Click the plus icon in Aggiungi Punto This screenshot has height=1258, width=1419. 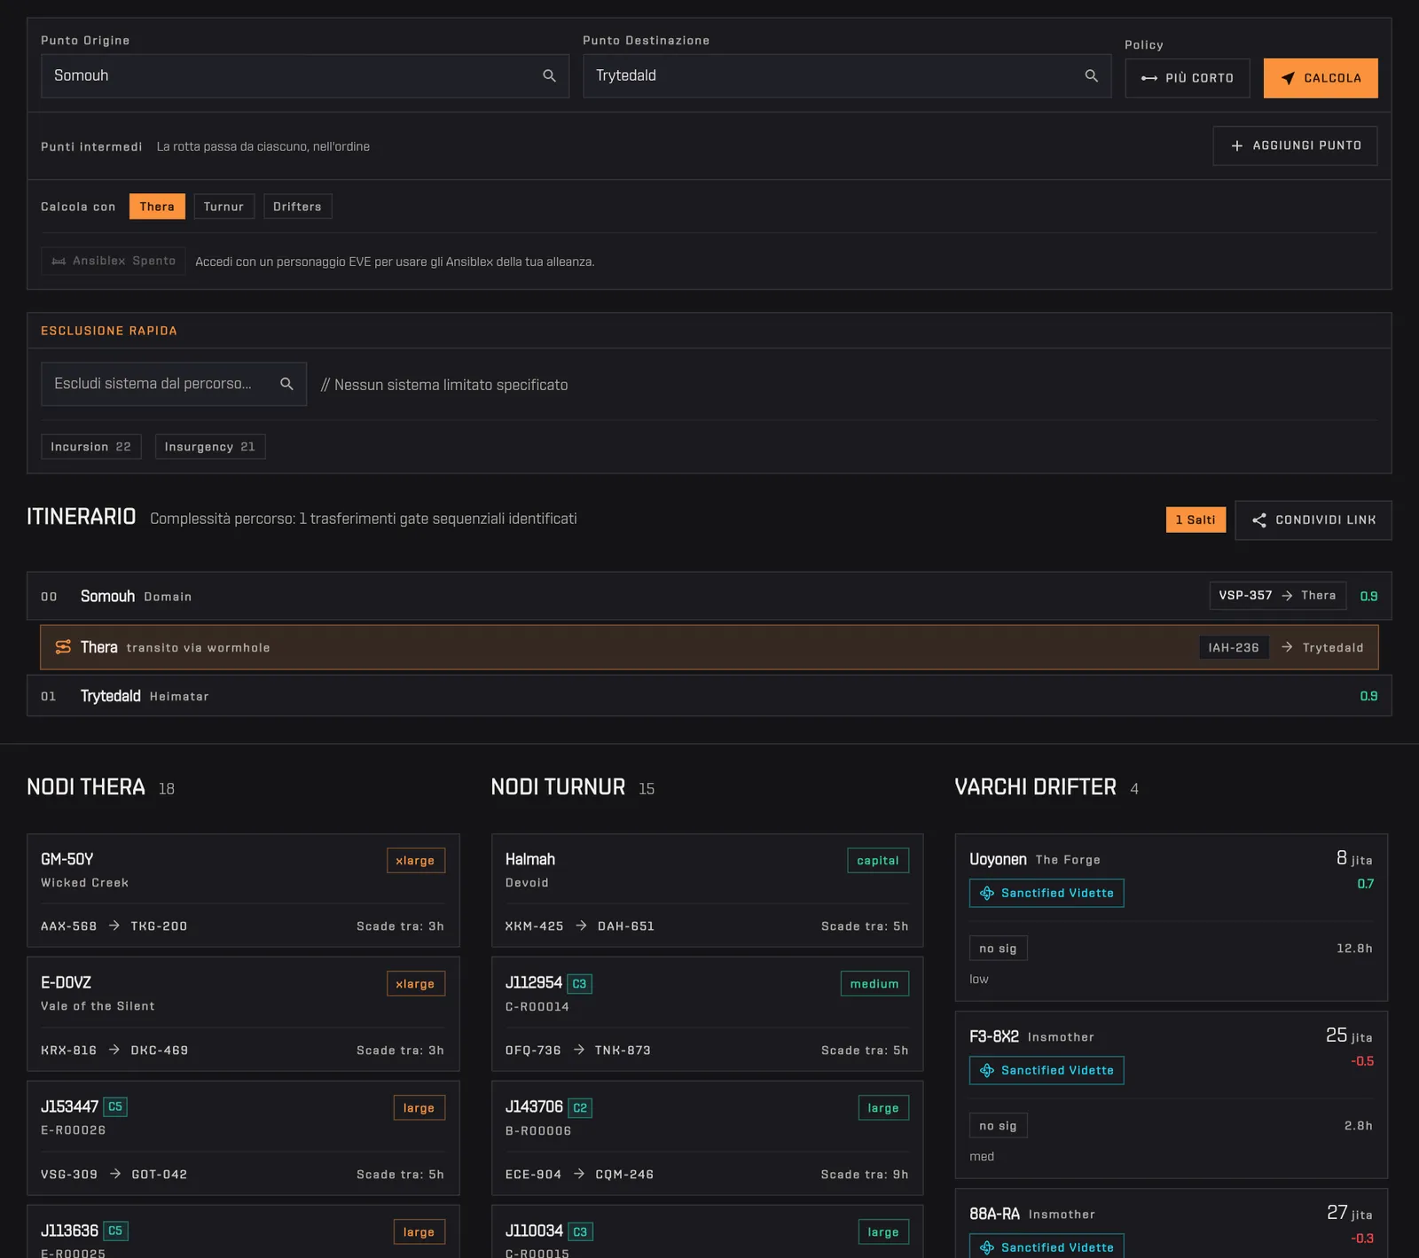(x=1237, y=145)
